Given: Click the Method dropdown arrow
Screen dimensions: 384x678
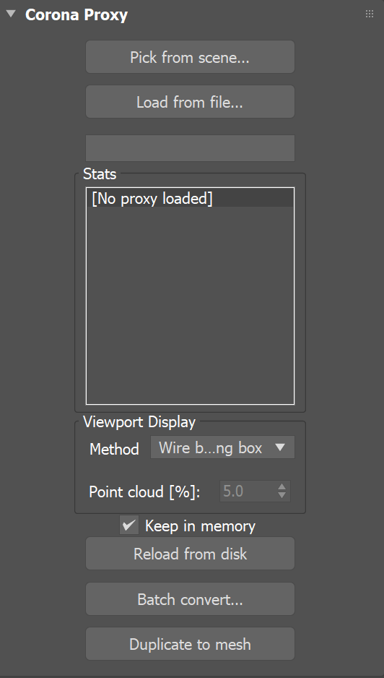Looking at the screenshot, I should (x=280, y=447).
